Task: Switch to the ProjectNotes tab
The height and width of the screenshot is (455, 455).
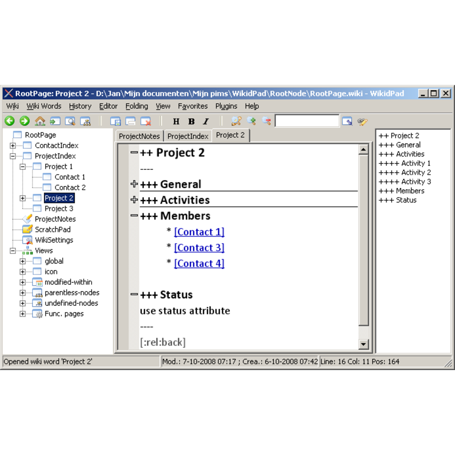Action: pos(139,136)
